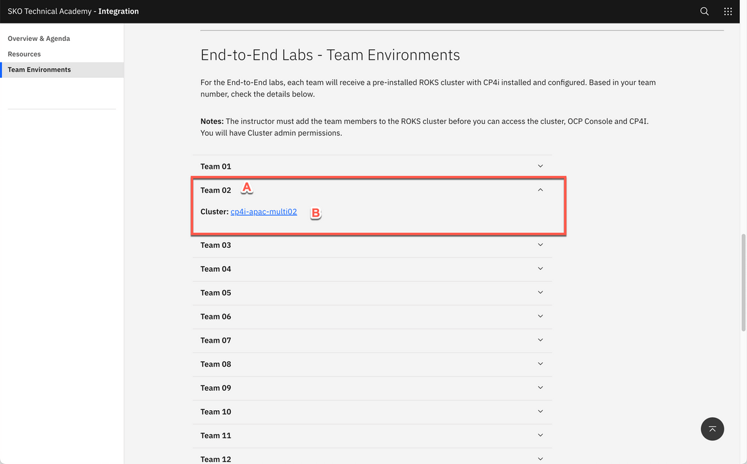Screen dimensions: 747x464
Task: Go to Overview & Agenda page
Action: click(39, 38)
